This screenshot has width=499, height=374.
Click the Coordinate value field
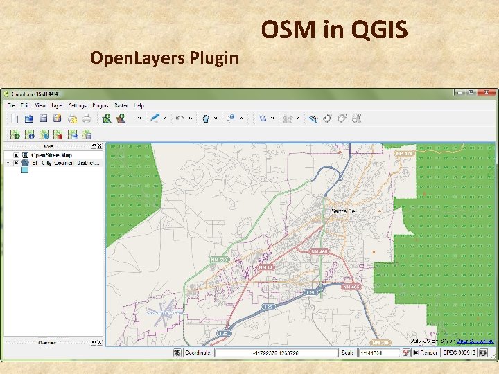[277, 353]
